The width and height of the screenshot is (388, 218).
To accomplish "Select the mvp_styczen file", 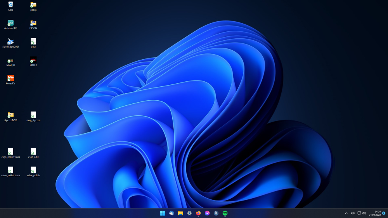I will coord(33,117).
